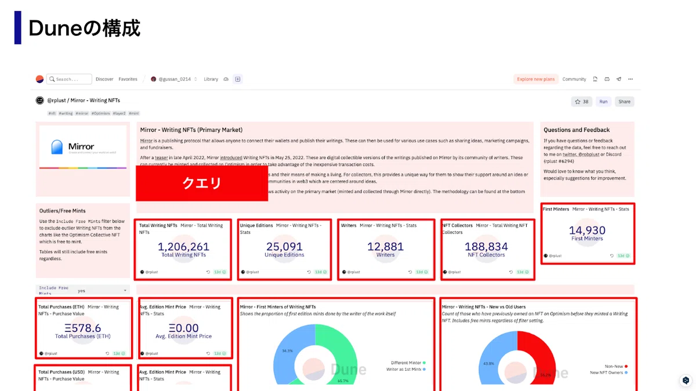Open the @gussan_0214 account switcher
696x391 pixels.
pyautogui.click(x=174, y=79)
